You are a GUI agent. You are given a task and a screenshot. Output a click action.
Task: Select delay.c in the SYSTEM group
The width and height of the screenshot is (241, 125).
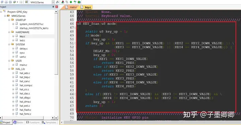pyautogui.click(x=23, y=48)
